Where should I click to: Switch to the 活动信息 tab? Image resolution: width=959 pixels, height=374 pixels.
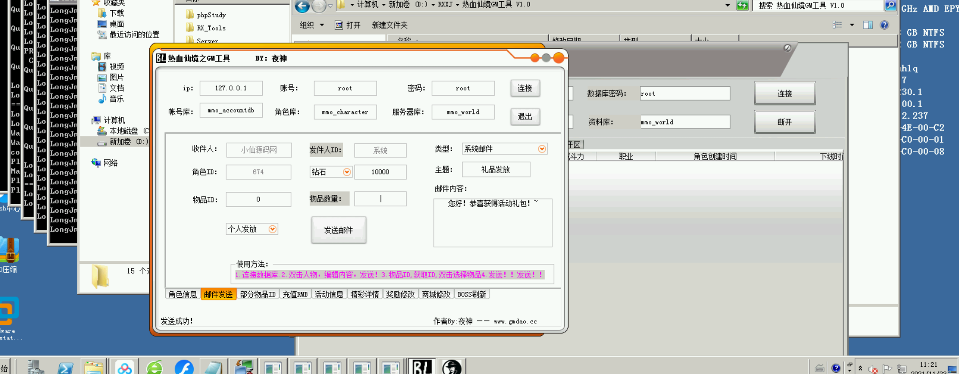coord(329,294)
